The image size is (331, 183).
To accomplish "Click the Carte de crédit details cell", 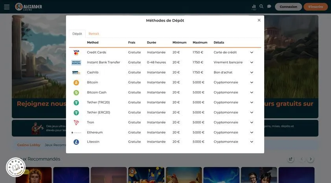I will pos(225,52).
